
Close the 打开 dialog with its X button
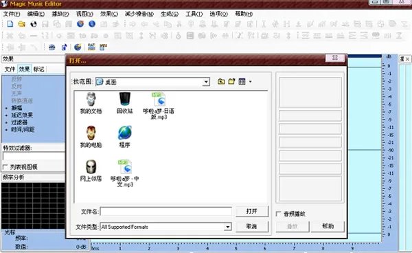(335, 58)
